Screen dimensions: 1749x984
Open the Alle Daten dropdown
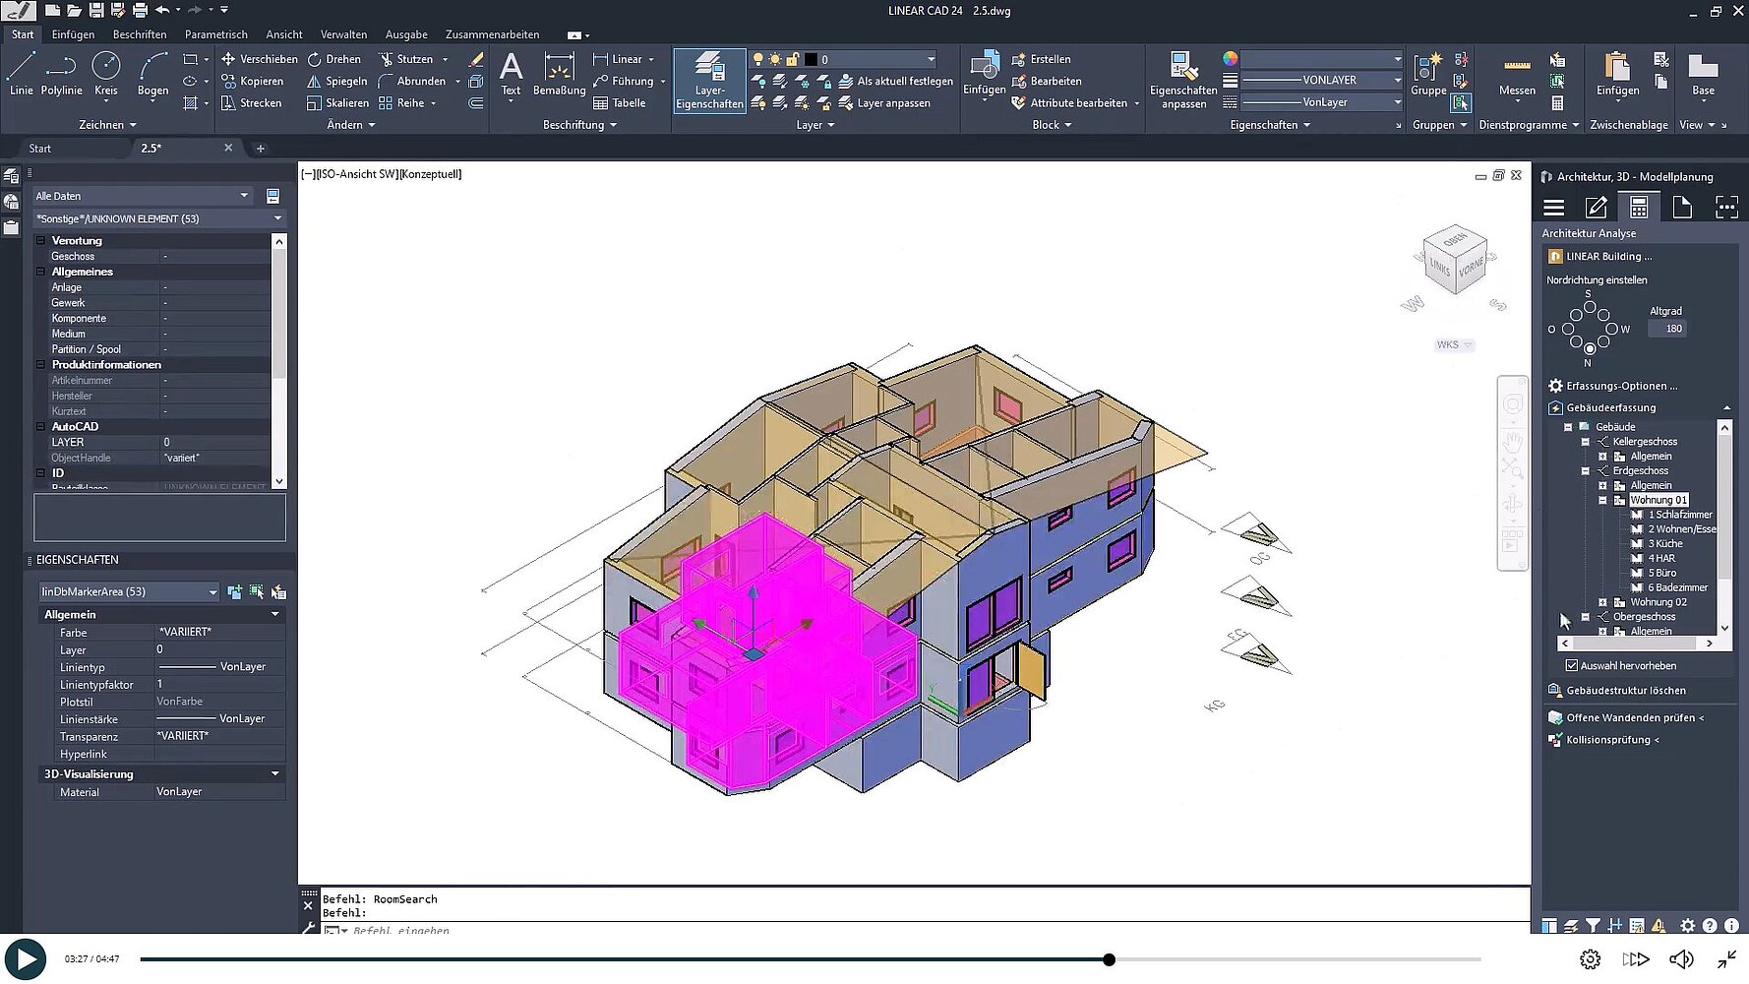(143, 196)
